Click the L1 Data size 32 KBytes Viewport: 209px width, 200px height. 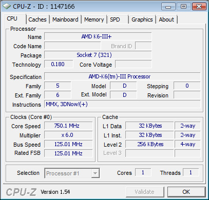click(149, 126)
